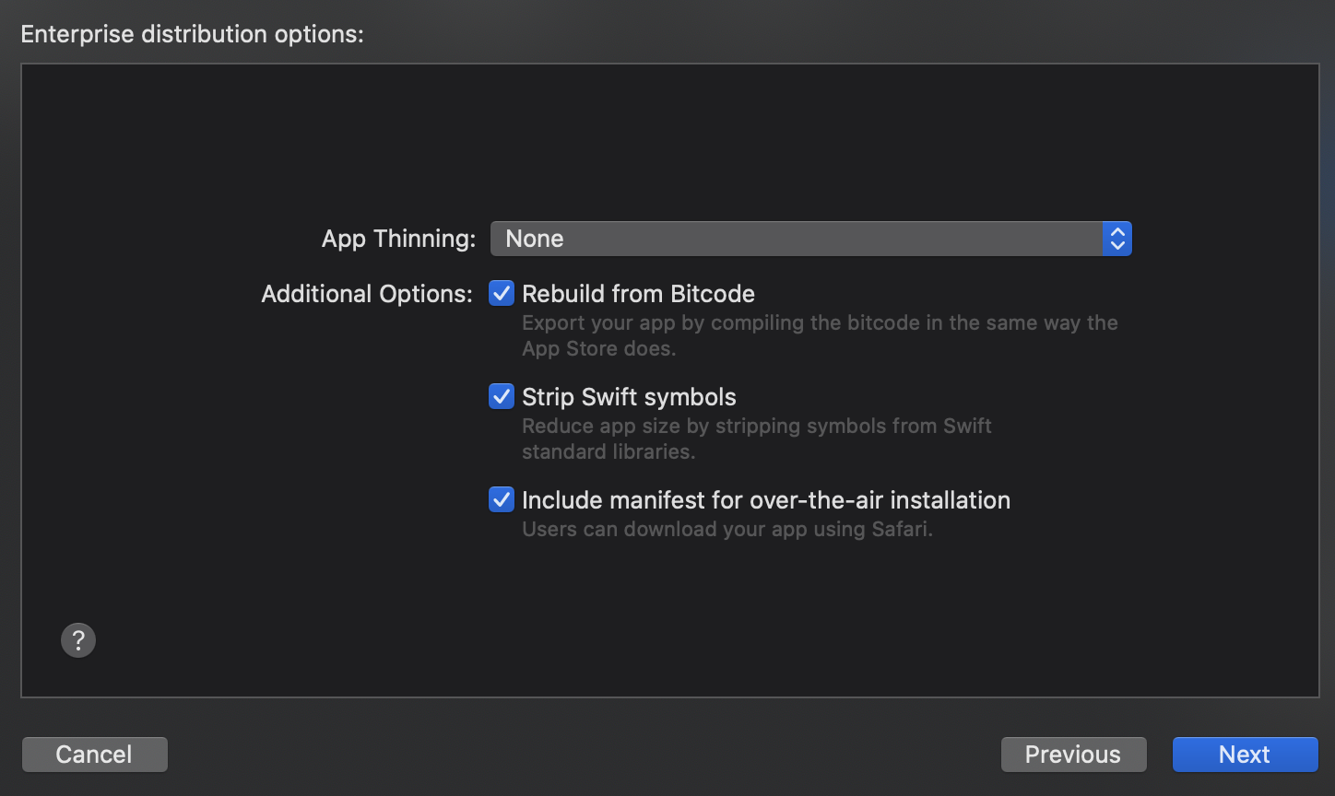Toggle the Strip Swift symbols checkbox
Viewport: 1335px width, 796px height.
[502, 397]
